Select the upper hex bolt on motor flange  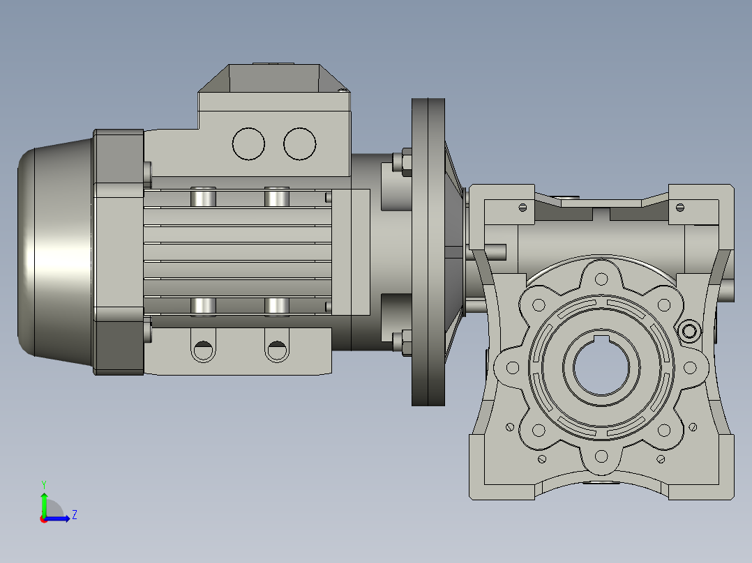click(403, 162)
